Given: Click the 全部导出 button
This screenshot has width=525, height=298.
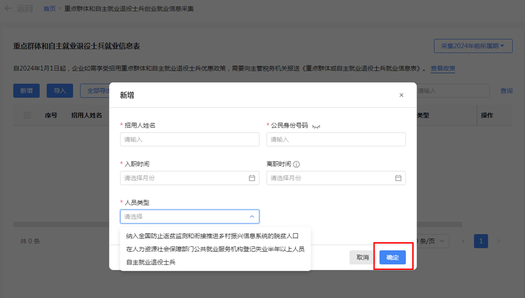Looking at the screenshot, I should (x=95, y=91).
